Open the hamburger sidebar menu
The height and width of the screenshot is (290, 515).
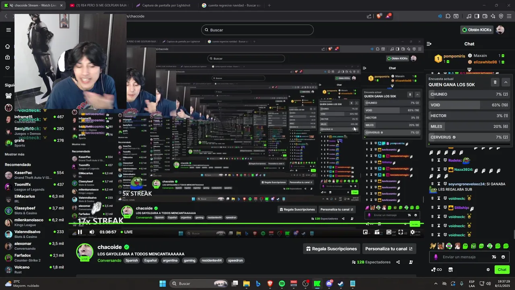(8, 30)
